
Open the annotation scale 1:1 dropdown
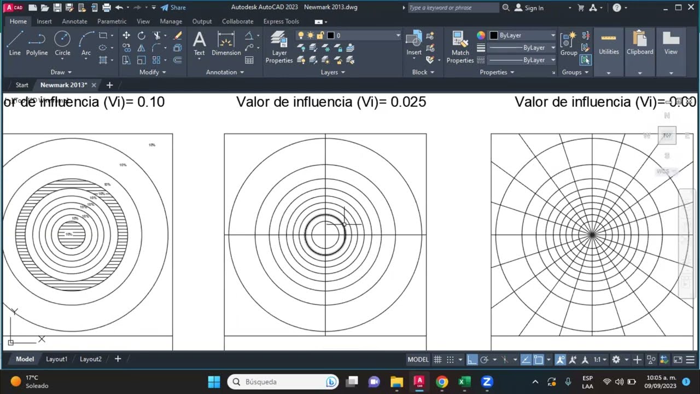point(600,360)
